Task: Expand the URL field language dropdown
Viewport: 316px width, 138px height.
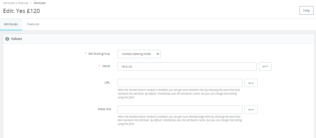Action: coord(251,83)
